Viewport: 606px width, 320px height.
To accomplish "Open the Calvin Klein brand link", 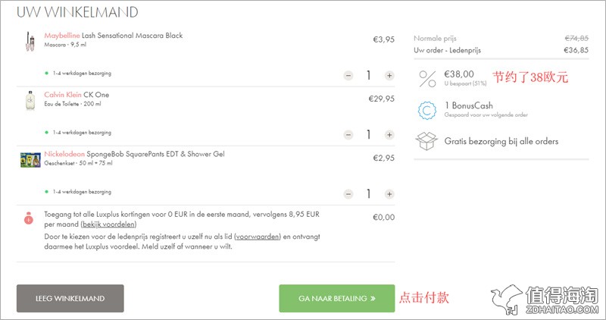I will tap(63, 95).
